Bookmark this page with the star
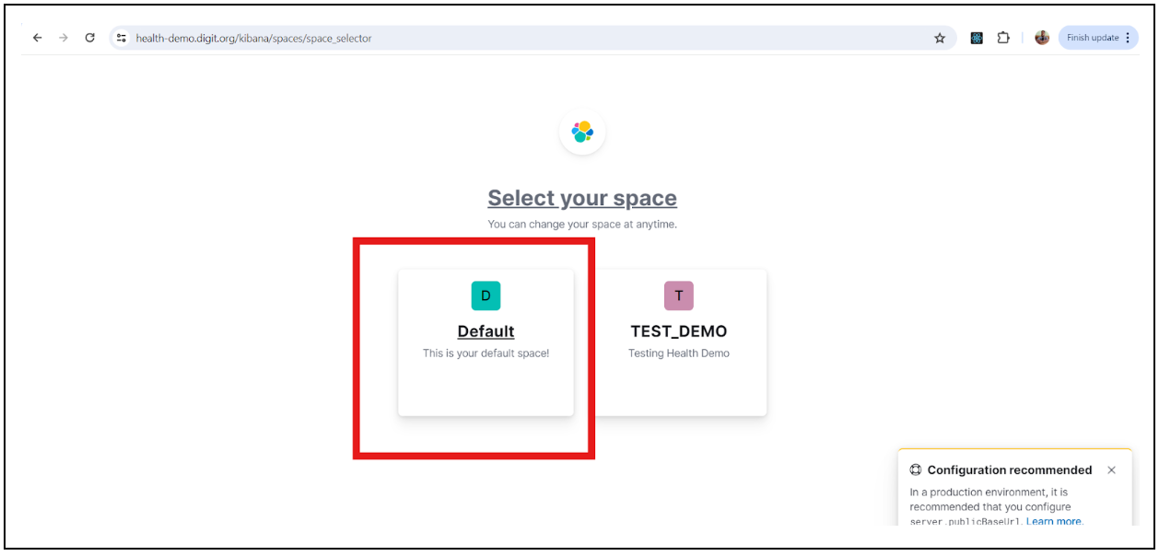 click(x=940, y=38)
